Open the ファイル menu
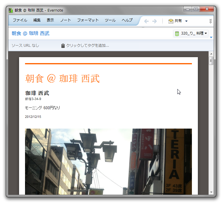Image resolution: width=222 pixels, height=203 pixels. click(x=20, y=20)
